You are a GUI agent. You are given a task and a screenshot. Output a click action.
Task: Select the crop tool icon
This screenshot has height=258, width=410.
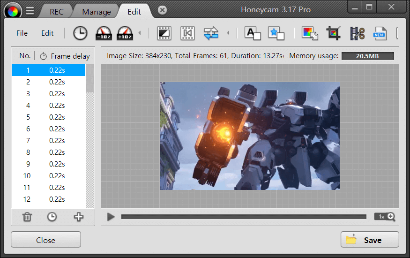click(x=334, y=33)
